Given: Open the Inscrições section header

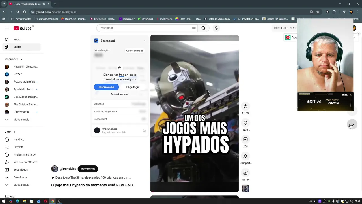Looking at the screenshot, I should click(13, 59).
